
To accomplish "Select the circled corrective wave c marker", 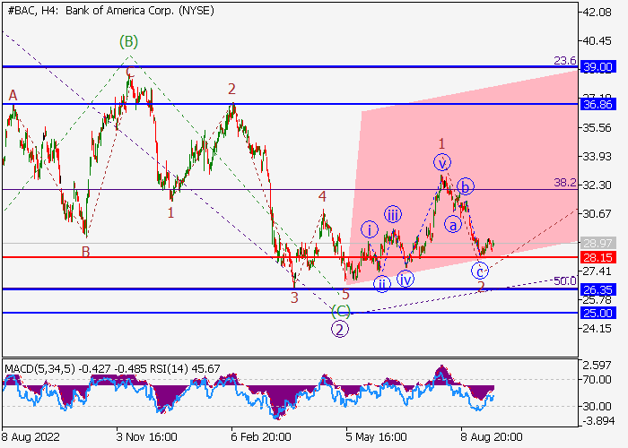I will (x=481, y=271).
